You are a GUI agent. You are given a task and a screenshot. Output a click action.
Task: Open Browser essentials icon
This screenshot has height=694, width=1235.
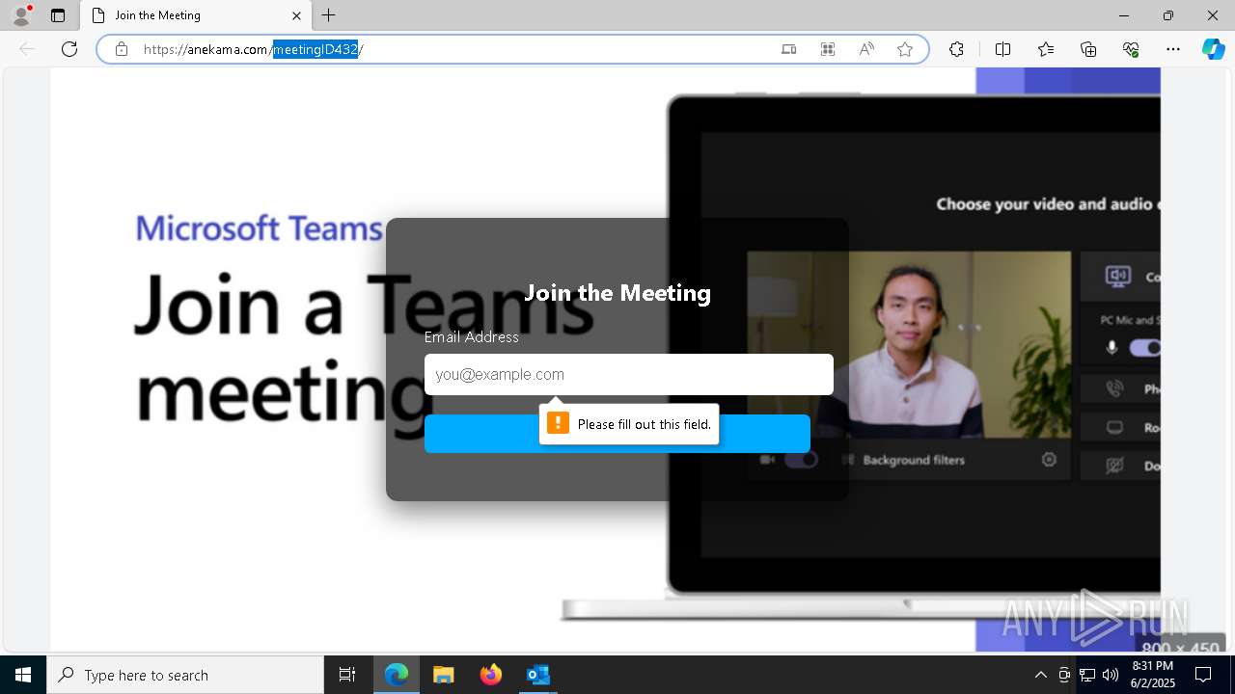1131,49
